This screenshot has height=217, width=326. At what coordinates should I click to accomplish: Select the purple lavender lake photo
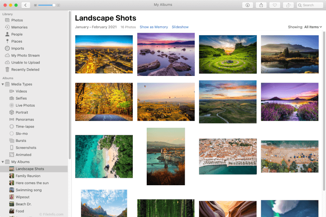click(290, 102)
